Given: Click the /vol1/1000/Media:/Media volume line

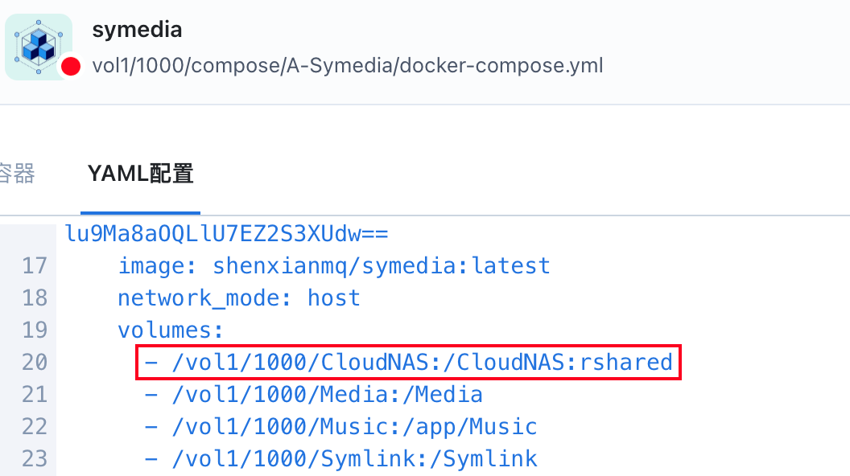Looking at the screenshot, I should [313, 395].
